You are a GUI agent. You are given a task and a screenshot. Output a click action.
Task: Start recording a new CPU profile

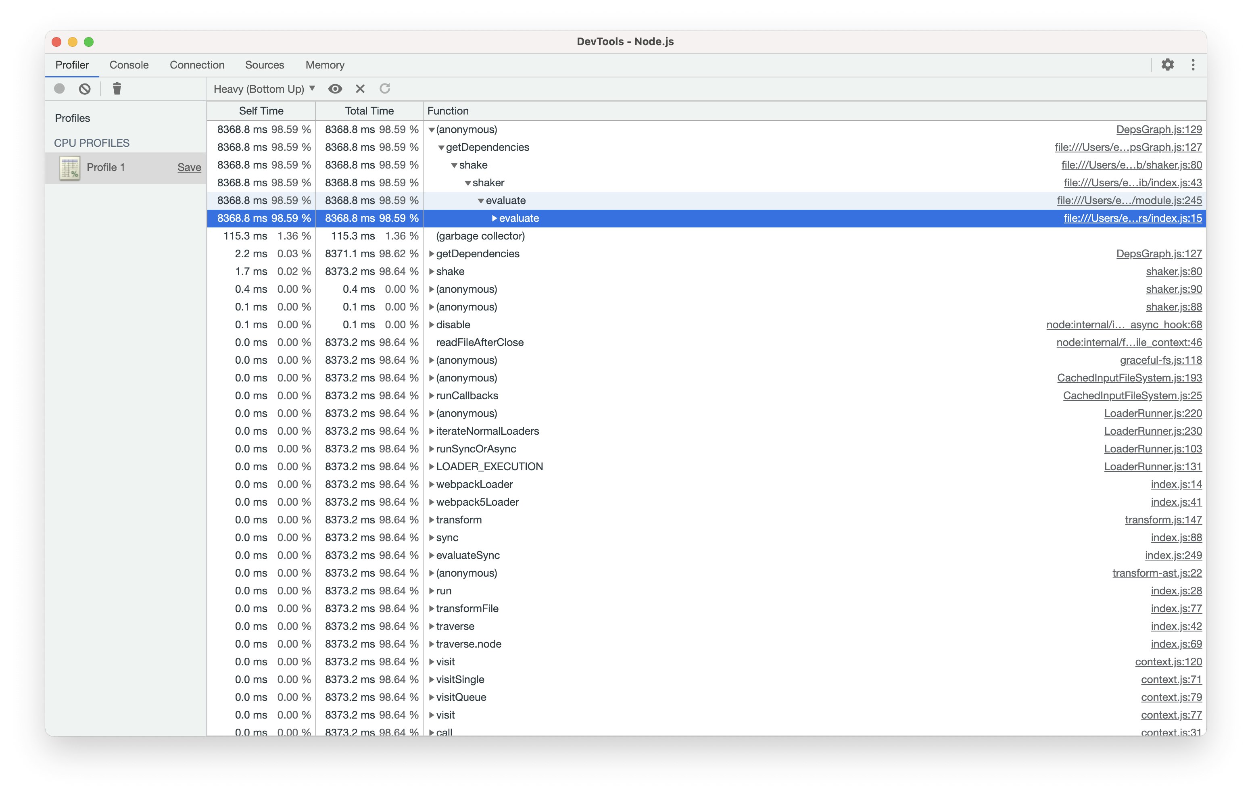click(x=59, y=88)
